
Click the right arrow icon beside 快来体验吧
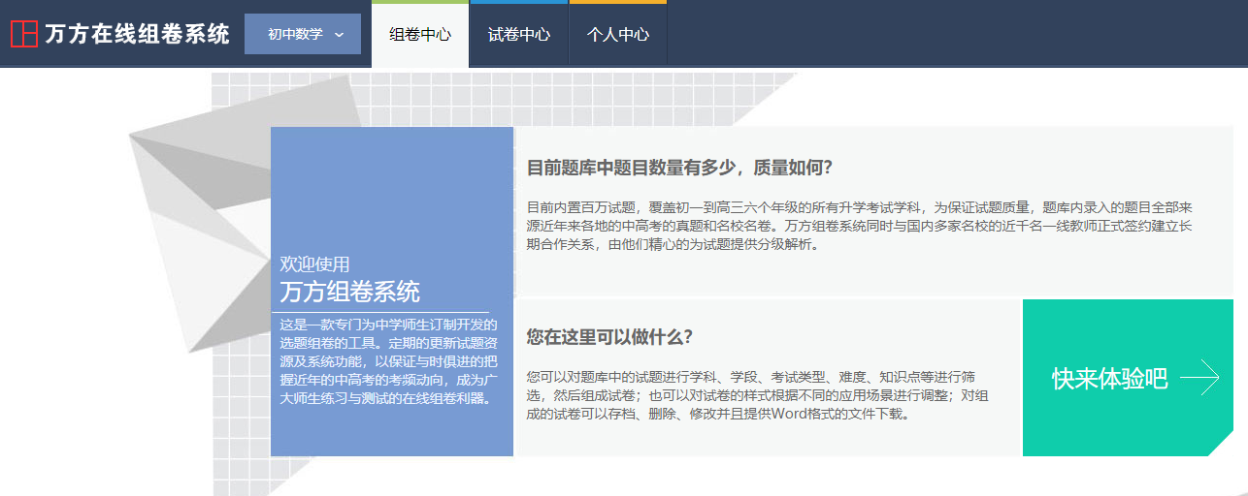click(1199, 377)
